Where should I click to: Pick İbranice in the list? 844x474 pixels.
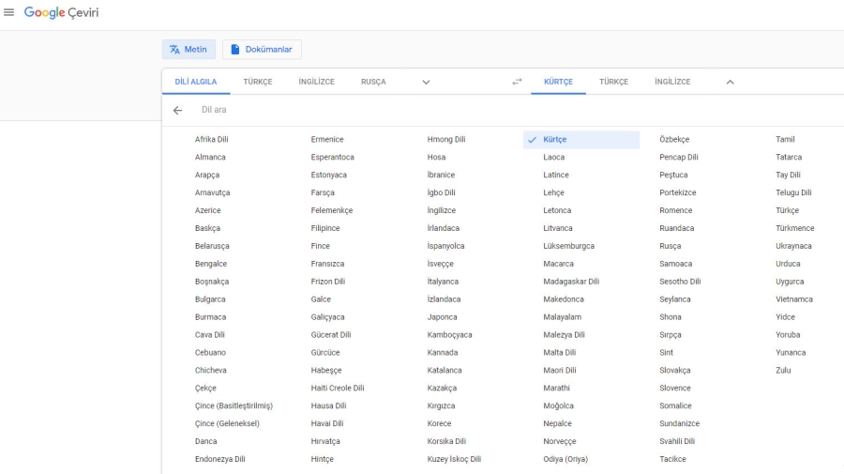pyautogui.click(x=441, y=176)
